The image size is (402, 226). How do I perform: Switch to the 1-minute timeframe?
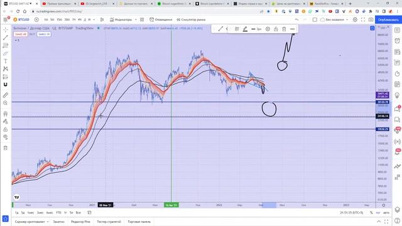click(46, 19)
